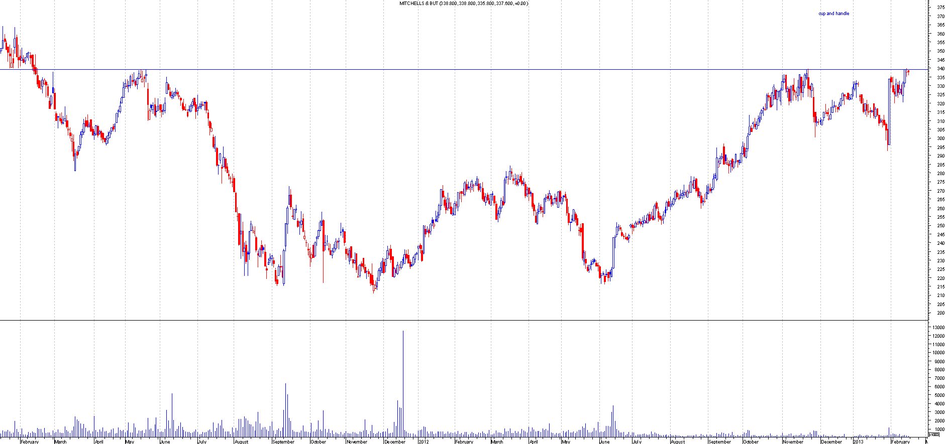This screenshot has height=444, width=946.
Task: Click the 375 price label on price scale
Action: tap(939, 8)
